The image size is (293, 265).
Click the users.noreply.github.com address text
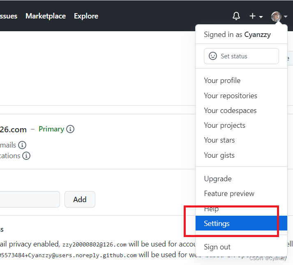pos(68,255)
